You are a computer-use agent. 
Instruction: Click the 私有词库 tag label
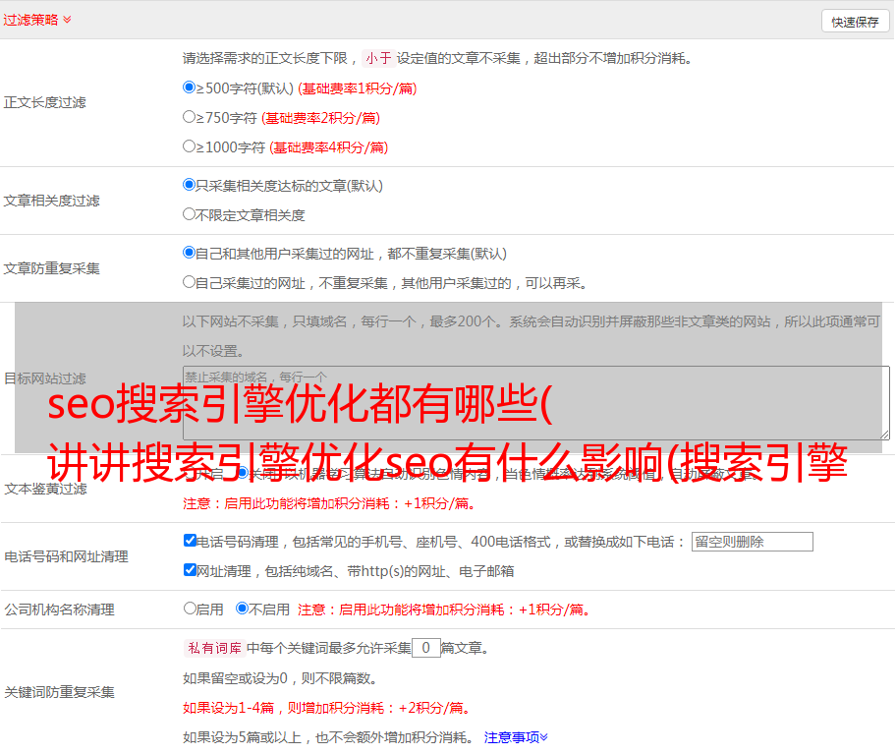(x=212, y=648)
